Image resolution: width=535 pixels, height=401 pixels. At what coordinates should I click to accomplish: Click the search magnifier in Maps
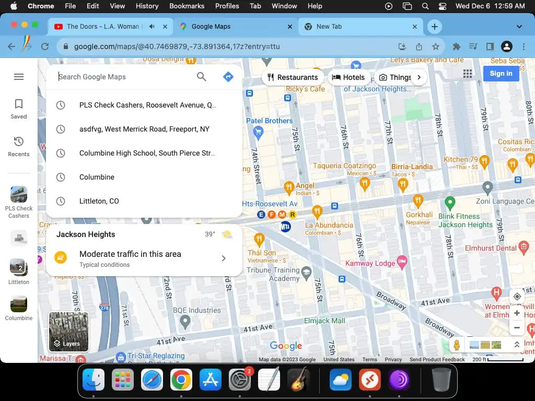click(x=202, y=77)
